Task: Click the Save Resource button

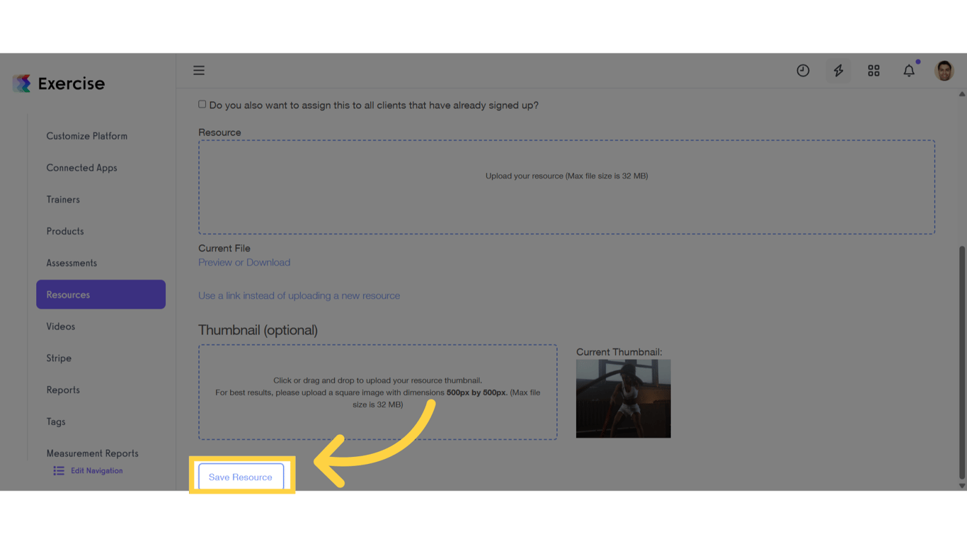Action: 241,477
